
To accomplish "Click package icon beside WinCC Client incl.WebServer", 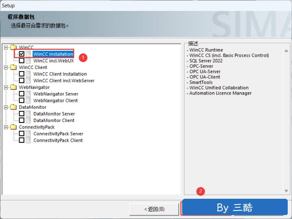I will pyautogui.click(x=28, y=81).
